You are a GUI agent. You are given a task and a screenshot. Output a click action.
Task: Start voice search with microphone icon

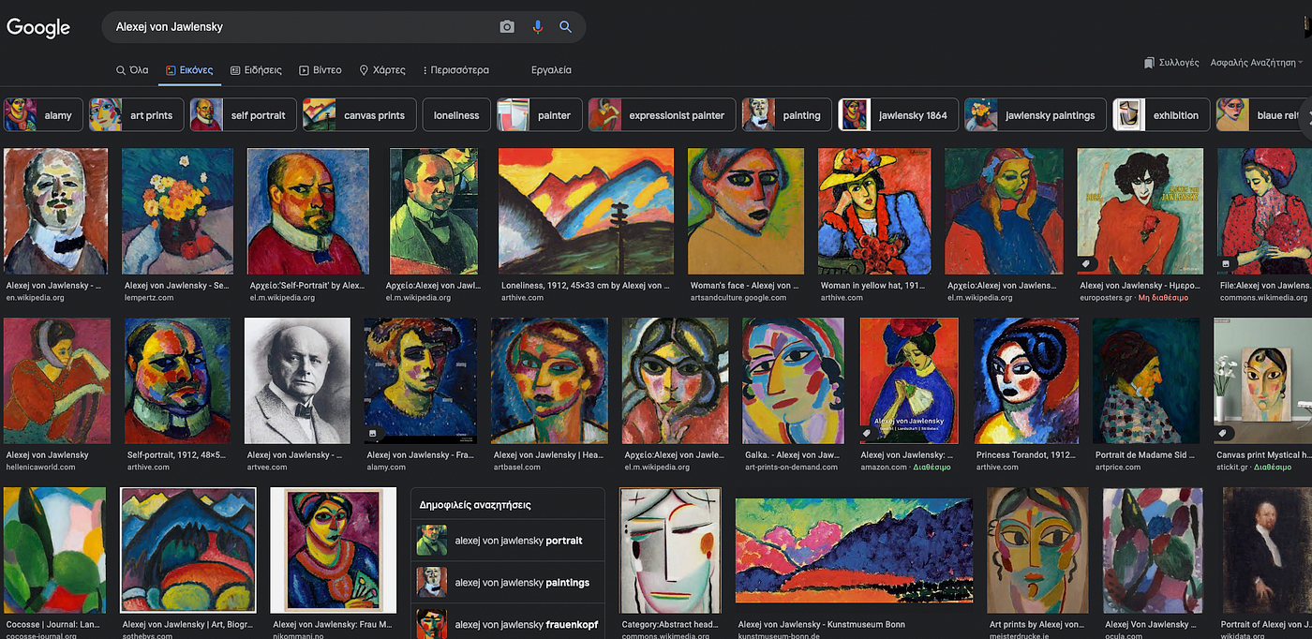537,27
